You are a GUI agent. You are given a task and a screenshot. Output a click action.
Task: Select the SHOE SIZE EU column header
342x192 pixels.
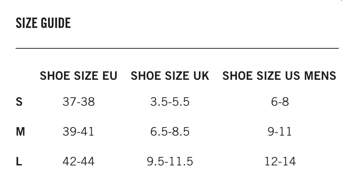click(78, 76)
